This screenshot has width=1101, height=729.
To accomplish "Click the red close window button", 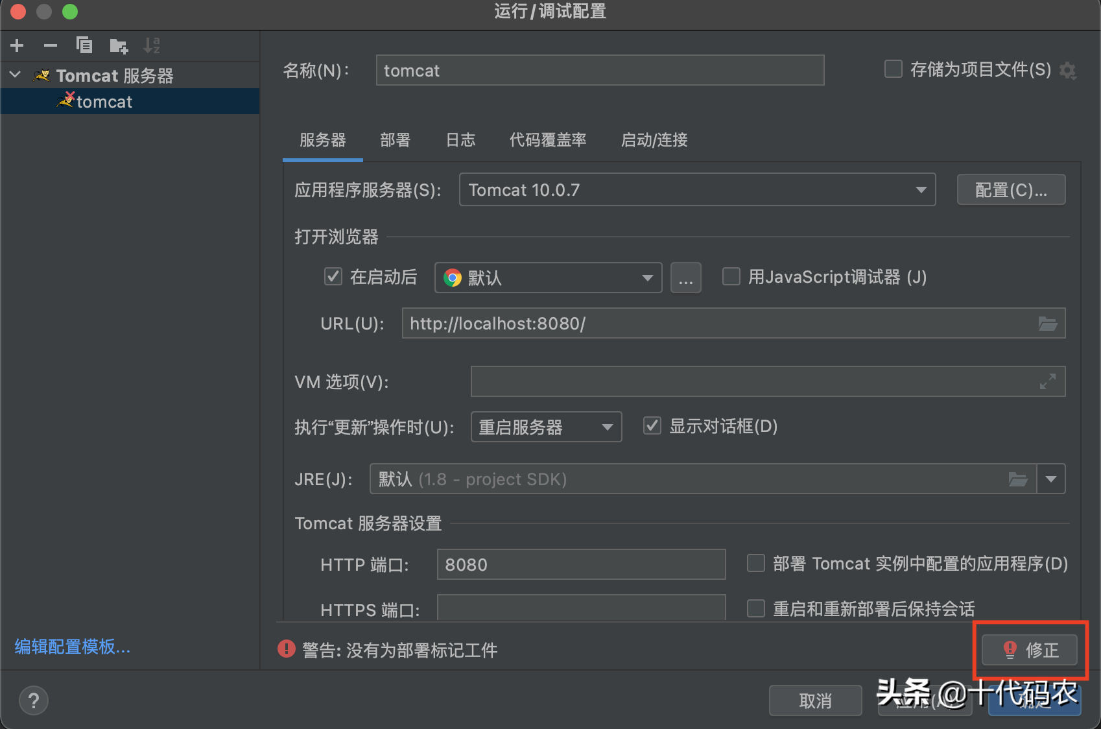I will point(18,12).
